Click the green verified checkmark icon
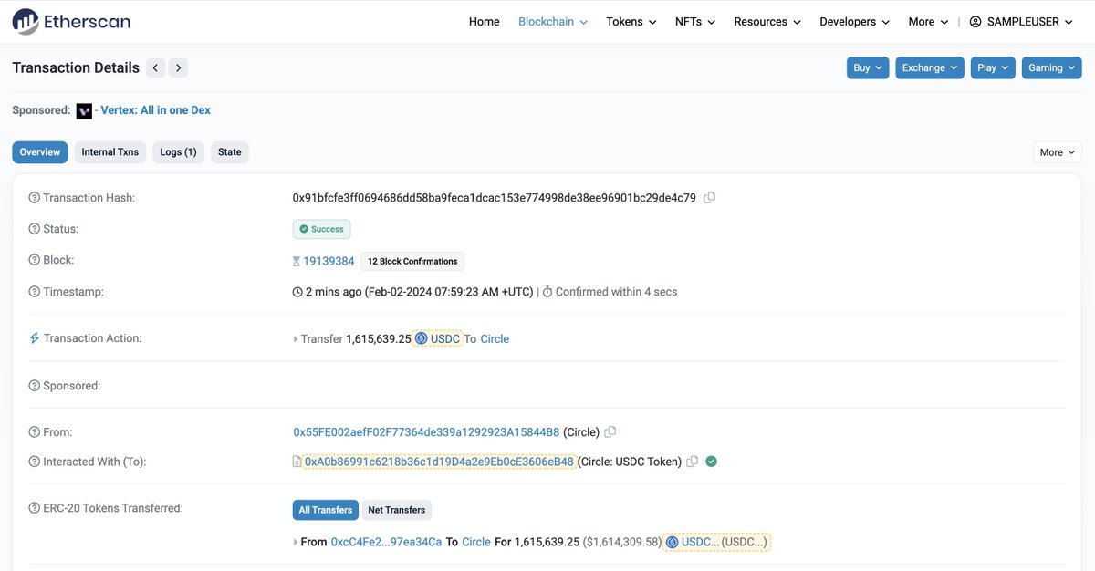 point(712,462)
